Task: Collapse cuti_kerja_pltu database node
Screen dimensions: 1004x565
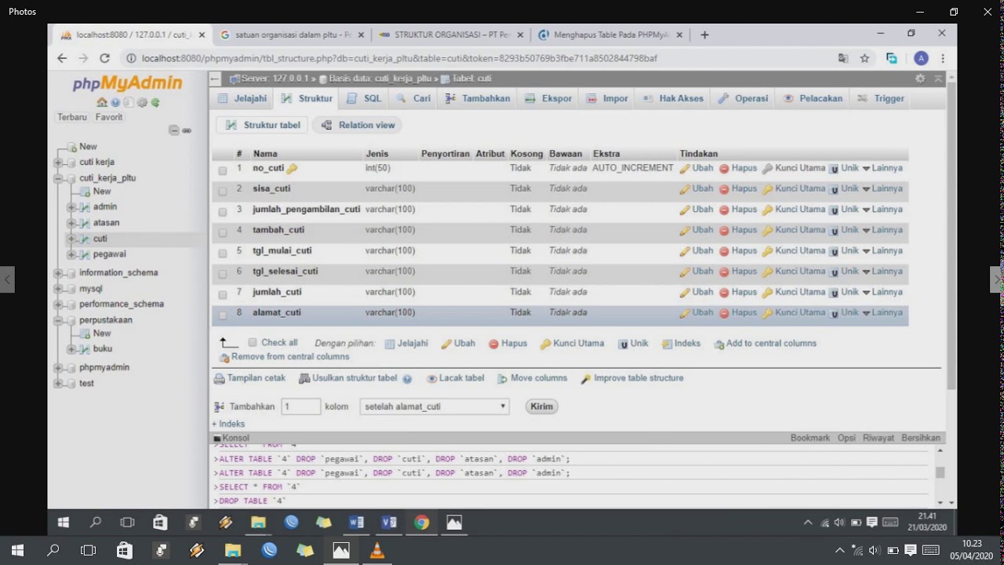Action: 58,178
